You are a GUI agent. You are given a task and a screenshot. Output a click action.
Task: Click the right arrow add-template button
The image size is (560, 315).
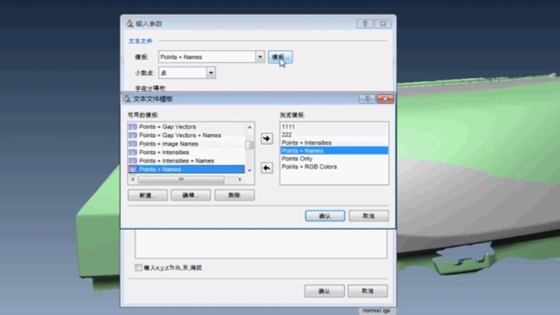coord(266,139)
